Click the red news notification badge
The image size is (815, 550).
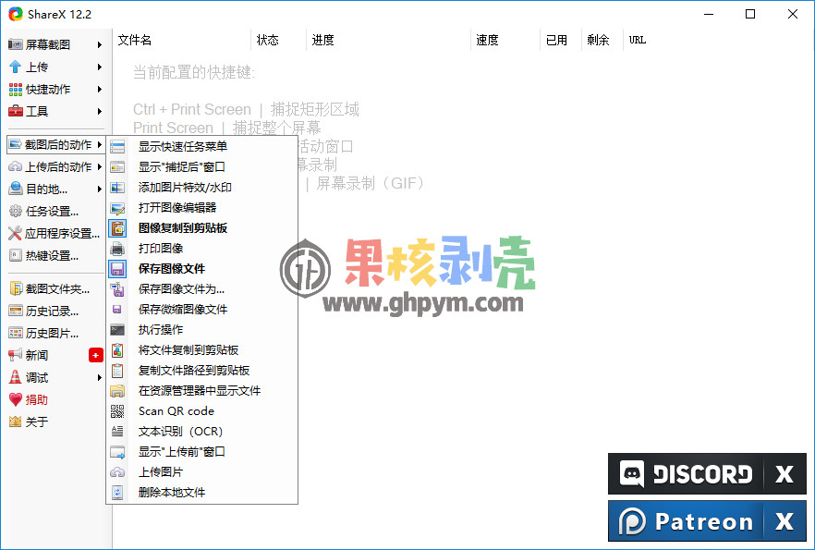click(96, 355)
